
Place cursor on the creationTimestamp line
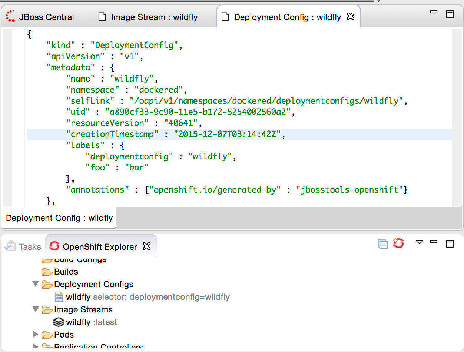(x=222, y=134)
